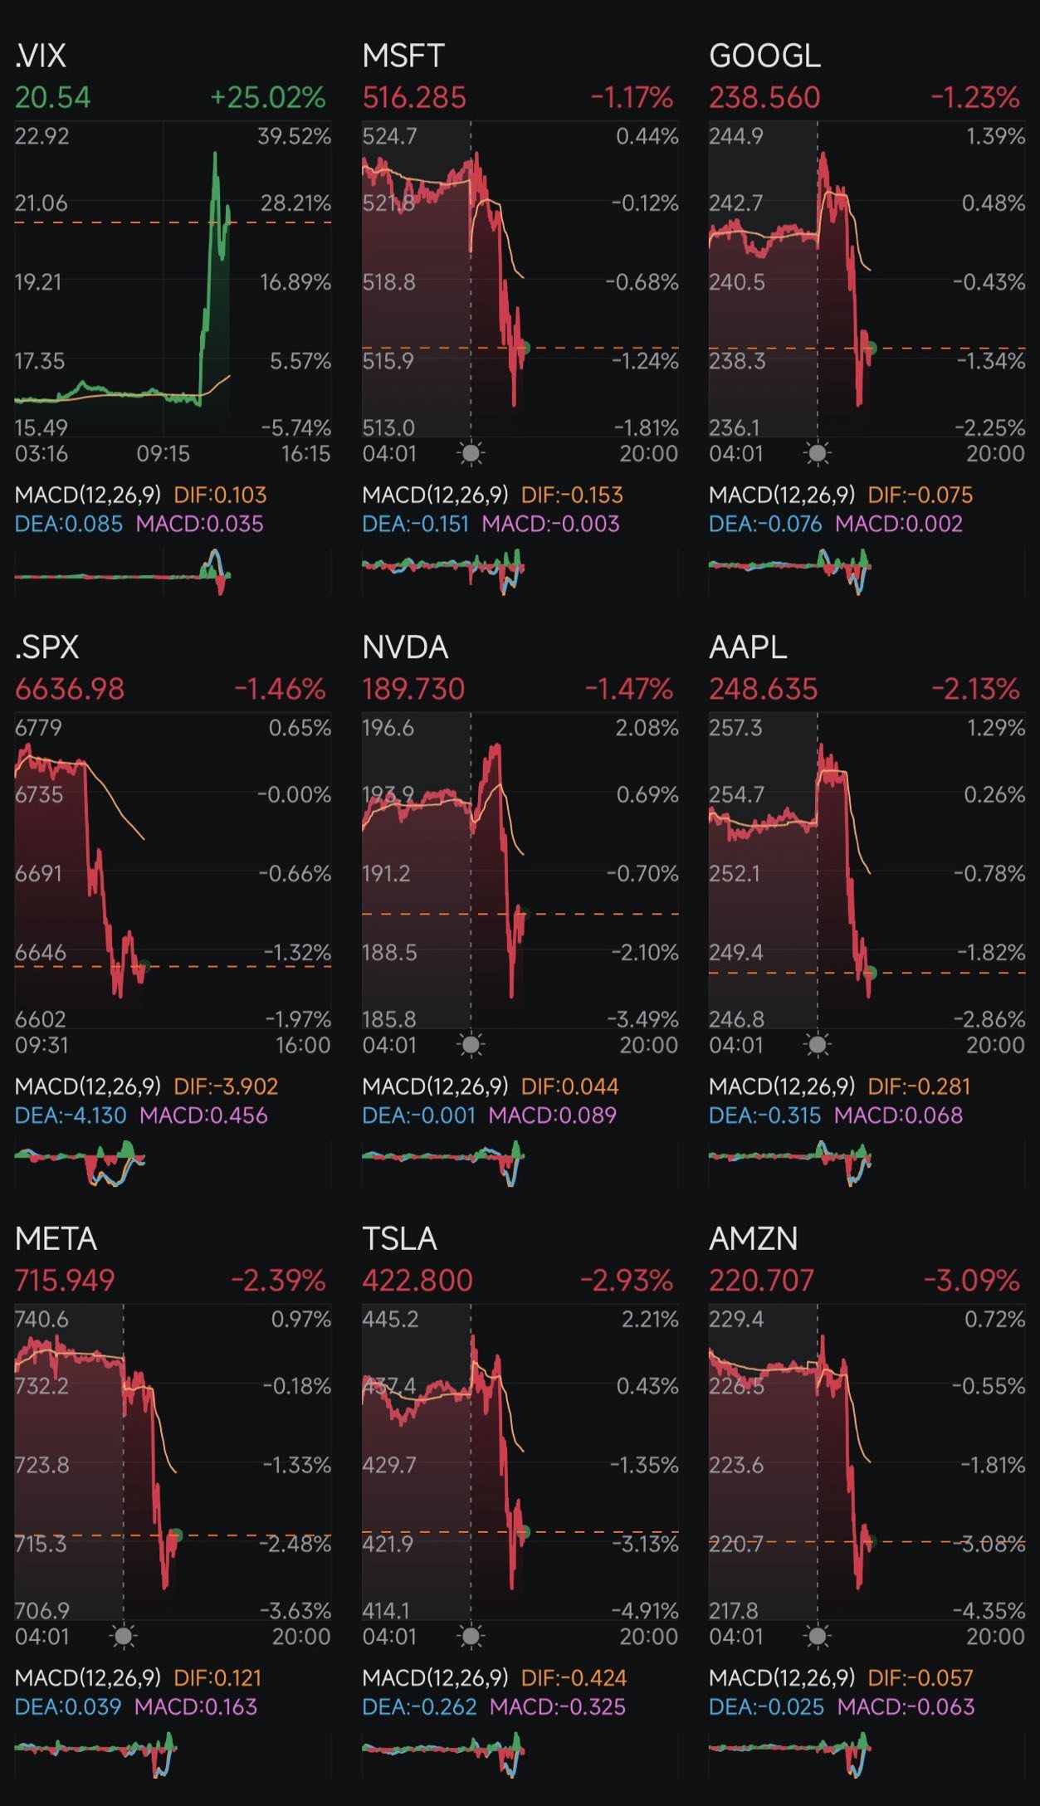Click META's 715.949 last price
This screenshot has width=1040, height=1806.
click(65, 1280)
